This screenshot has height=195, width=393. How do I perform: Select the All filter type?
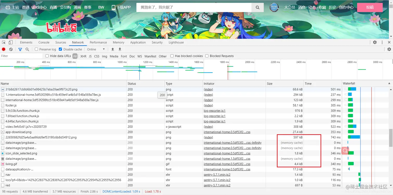tap(75, 56)
